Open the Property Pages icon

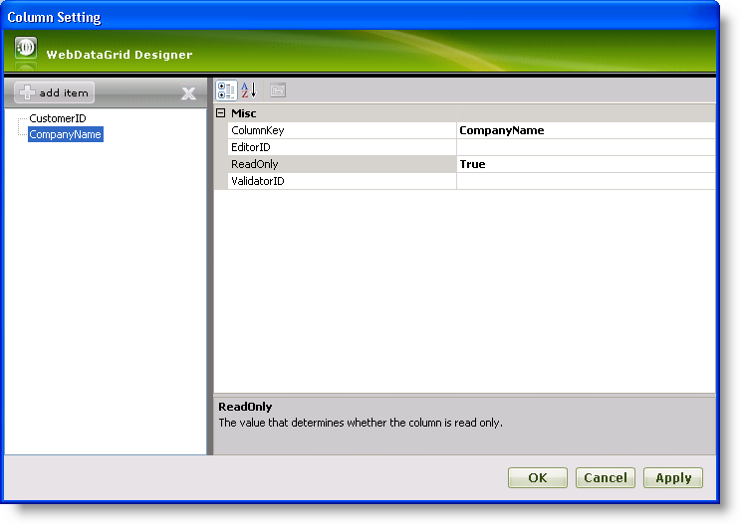point(278,90)
